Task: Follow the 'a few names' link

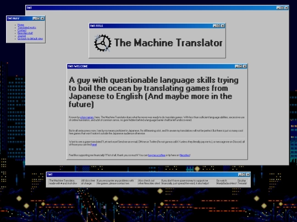Action: tap(87, 117)
